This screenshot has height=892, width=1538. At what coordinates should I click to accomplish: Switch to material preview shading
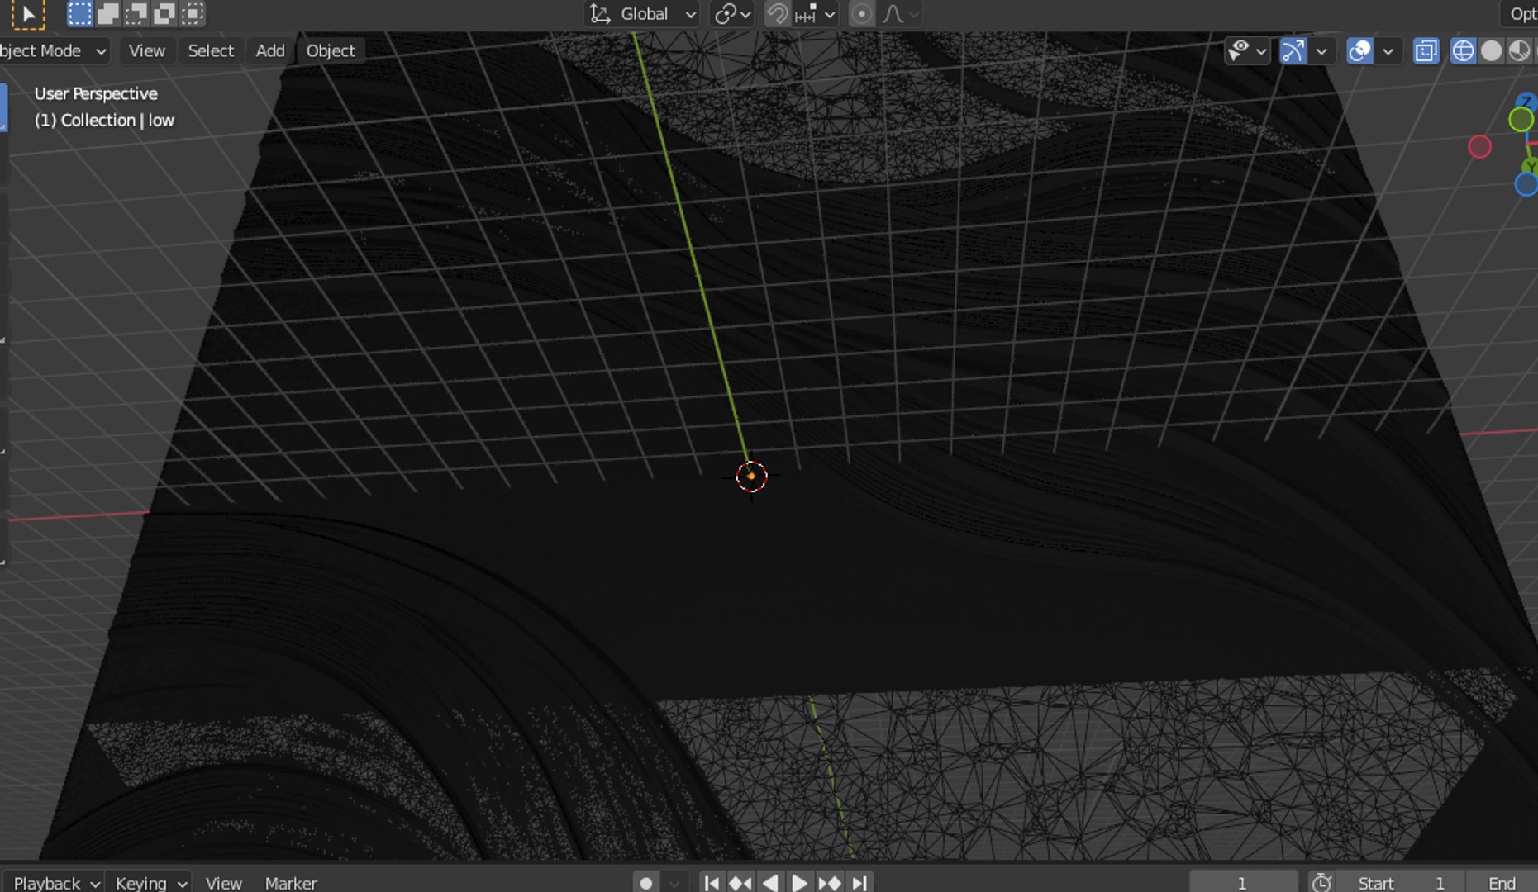1519,51
